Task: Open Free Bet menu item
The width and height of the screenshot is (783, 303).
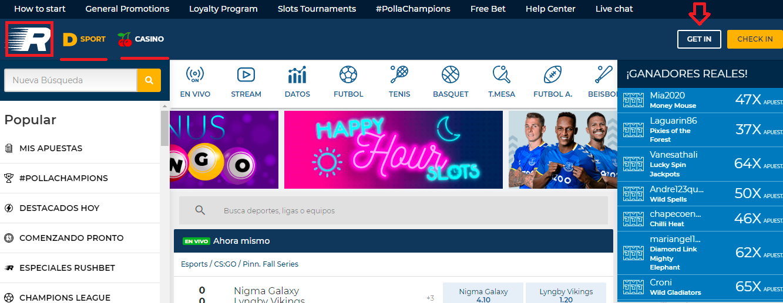Action: (488, 9)
